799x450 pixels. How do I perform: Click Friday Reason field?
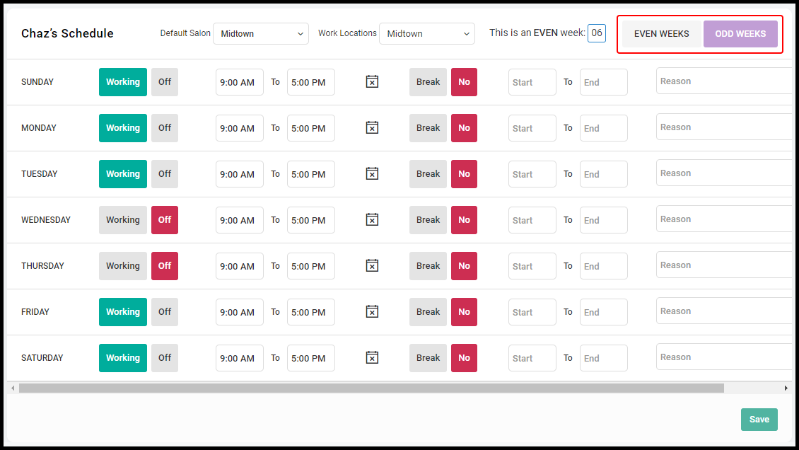725,311
